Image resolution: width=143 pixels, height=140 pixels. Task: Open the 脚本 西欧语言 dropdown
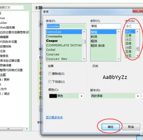tap(115, 96)
